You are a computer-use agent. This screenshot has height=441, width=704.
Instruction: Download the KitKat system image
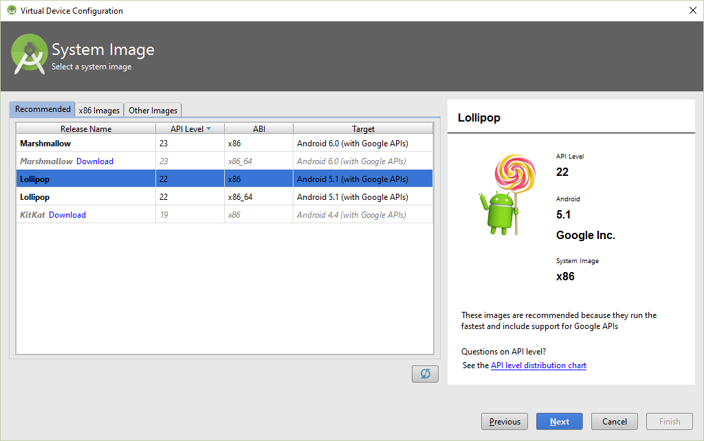pyautogui.click(x=67, y=215)
